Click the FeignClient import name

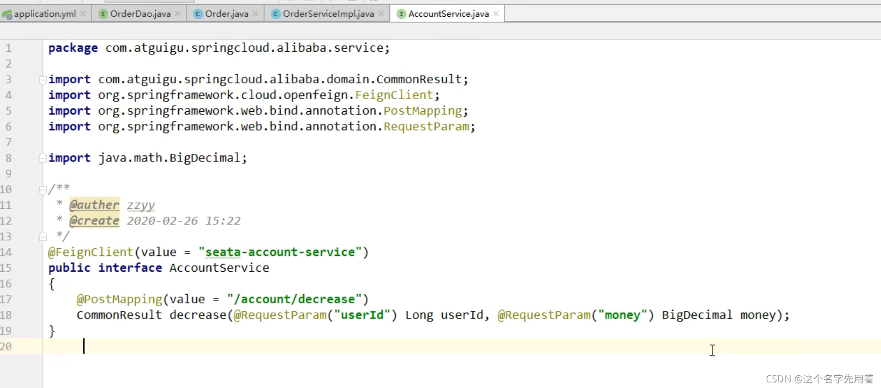[394, 95]
